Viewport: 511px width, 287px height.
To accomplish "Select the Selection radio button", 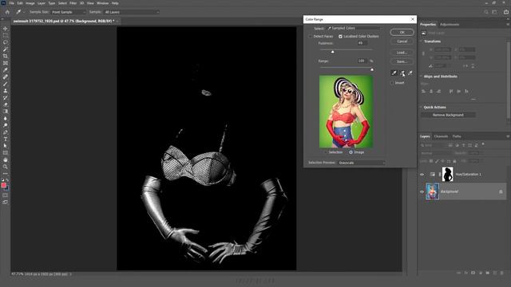I will coord(326,152).
